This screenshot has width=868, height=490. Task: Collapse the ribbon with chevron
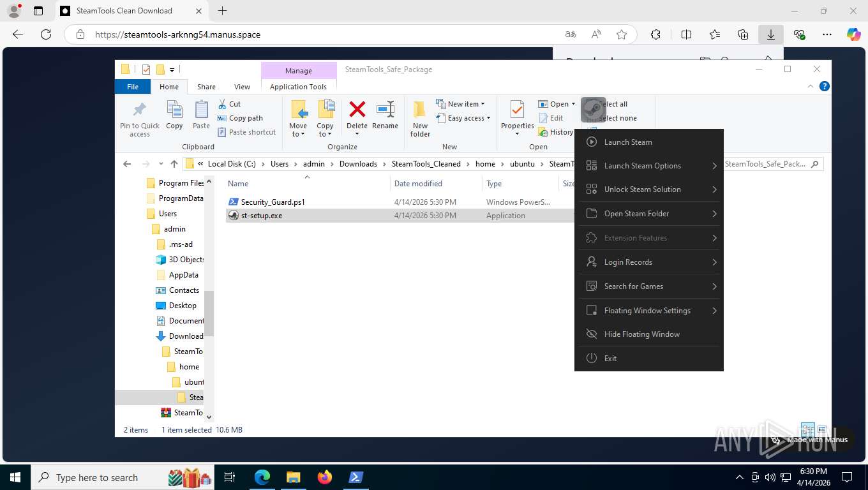tap(811, 86)
